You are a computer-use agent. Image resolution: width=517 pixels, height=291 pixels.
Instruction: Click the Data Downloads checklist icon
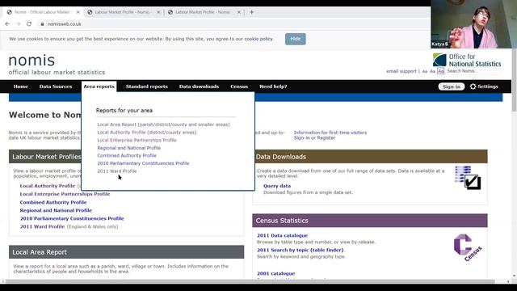coord(468,178)
